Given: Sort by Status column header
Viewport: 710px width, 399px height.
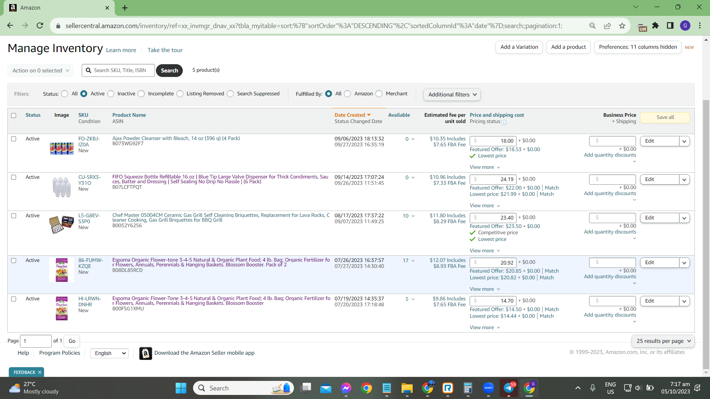Looking at the screenshot, I should pos(33,115).
